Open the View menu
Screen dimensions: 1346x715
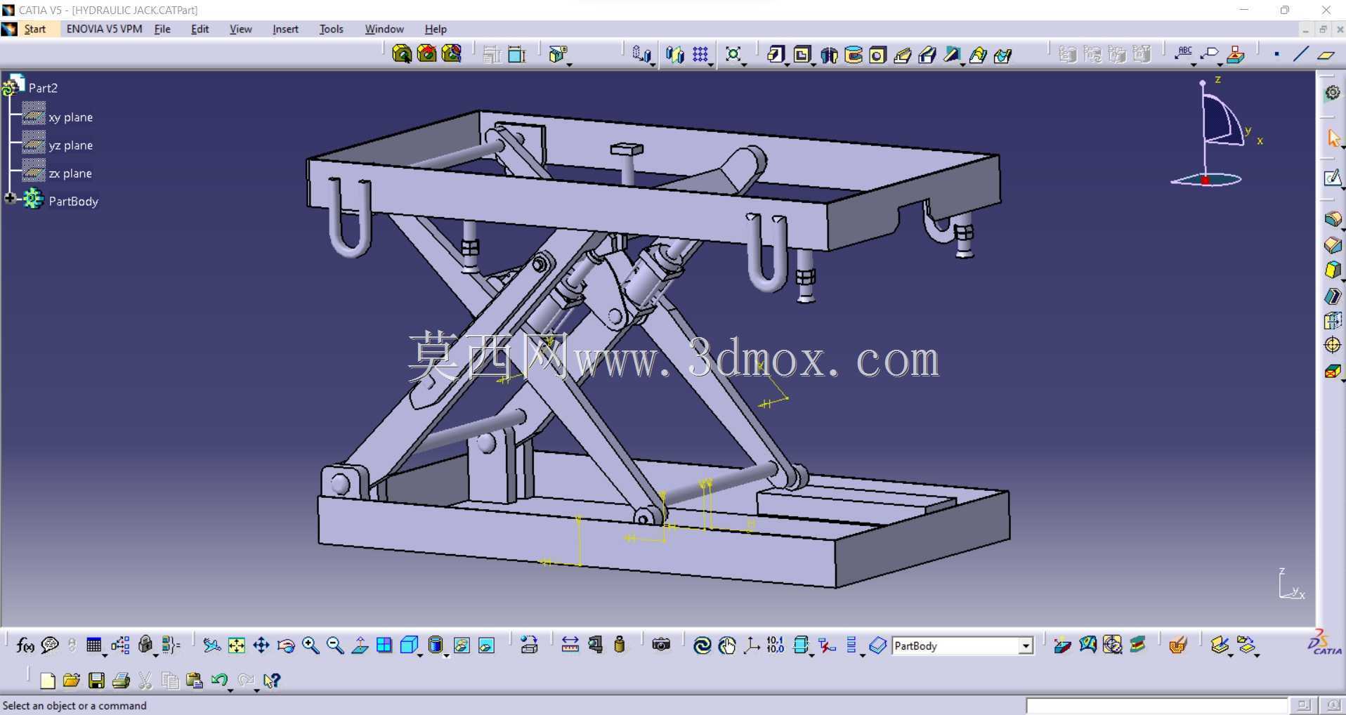[240, 29]
